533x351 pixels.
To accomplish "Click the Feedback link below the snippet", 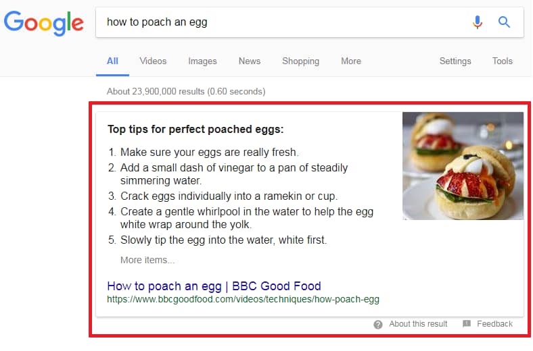I will click(x=494, y=324).
